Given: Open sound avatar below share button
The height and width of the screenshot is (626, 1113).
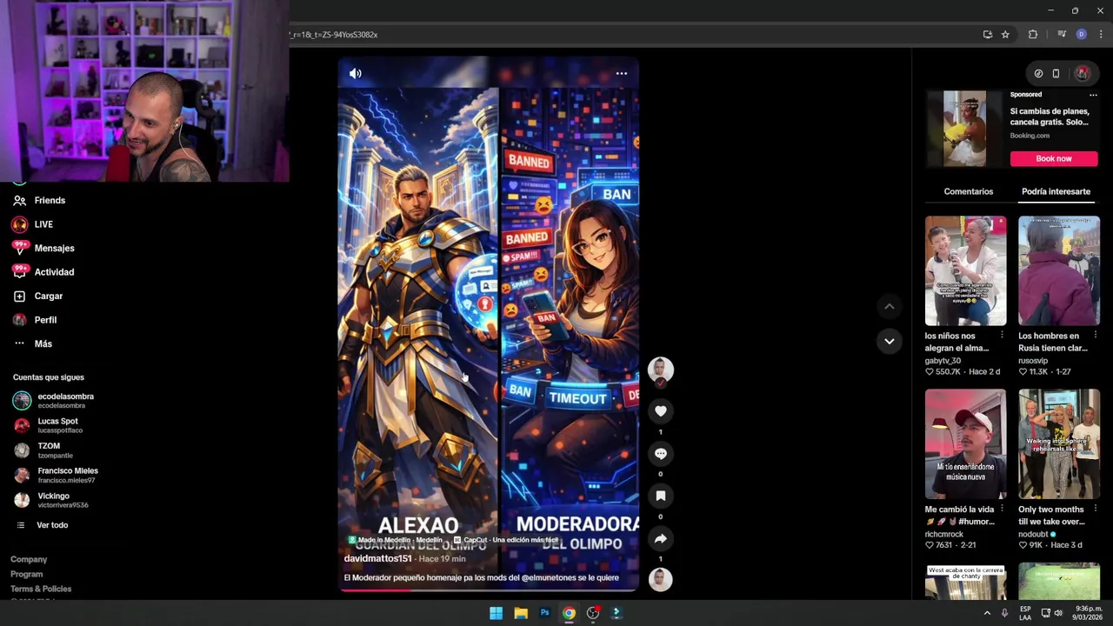Looking at the screenshot, I should (x=660, y=580).
